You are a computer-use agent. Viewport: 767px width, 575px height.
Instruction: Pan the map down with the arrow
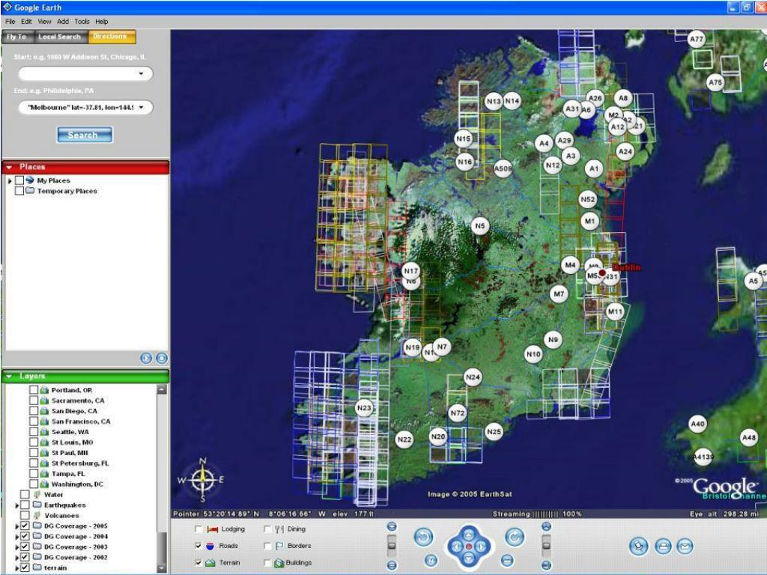(469, 559)
